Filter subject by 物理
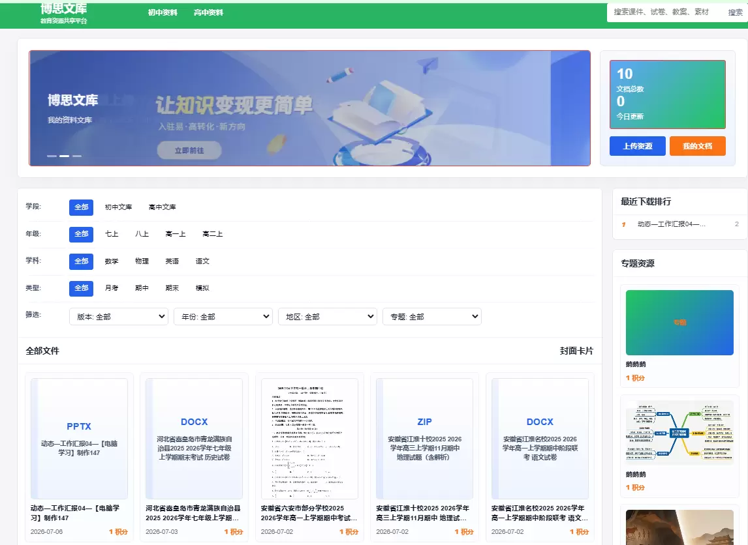748x545 pixels. [x=142, y=261]
